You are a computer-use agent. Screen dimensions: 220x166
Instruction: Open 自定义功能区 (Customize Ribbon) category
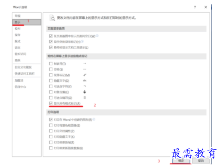[27, 67]
